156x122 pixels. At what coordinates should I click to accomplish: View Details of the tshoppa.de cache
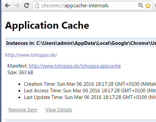(x=59, y=110)
